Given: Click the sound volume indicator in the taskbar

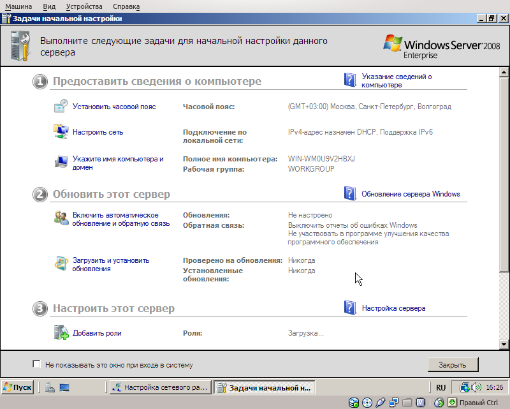Looking at the screenshot, I should coord(474,387).
